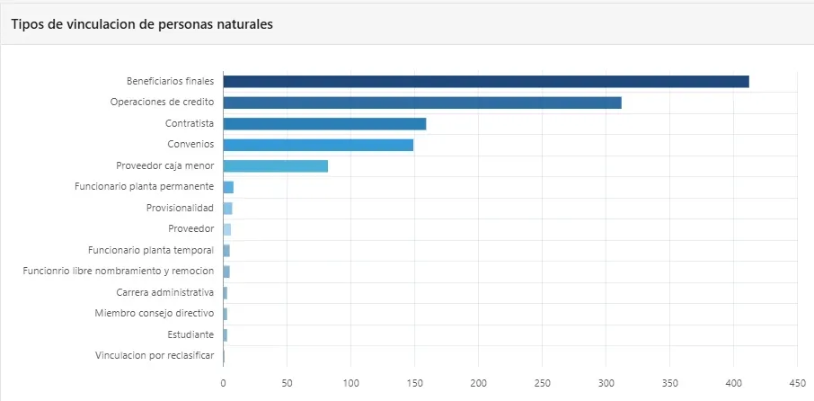Screen dimensions: 814x401
Task: Select the Carrera administrativa bar
Action: 226,293
